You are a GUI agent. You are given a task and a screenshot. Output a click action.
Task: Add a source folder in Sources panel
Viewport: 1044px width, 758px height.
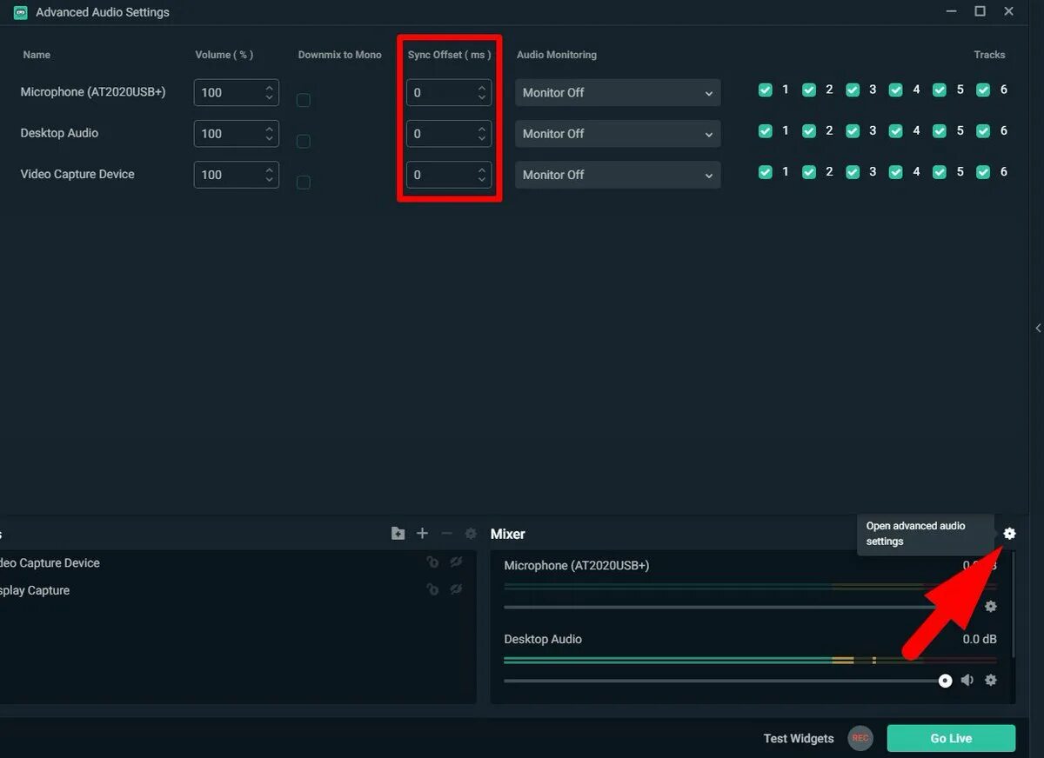click(x=398, y=534)
